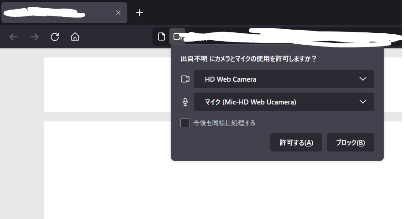Image resolution: width=404 pixels, height=219 pixels.
Task: Close the current browser tab
Action: coord(118,13)
